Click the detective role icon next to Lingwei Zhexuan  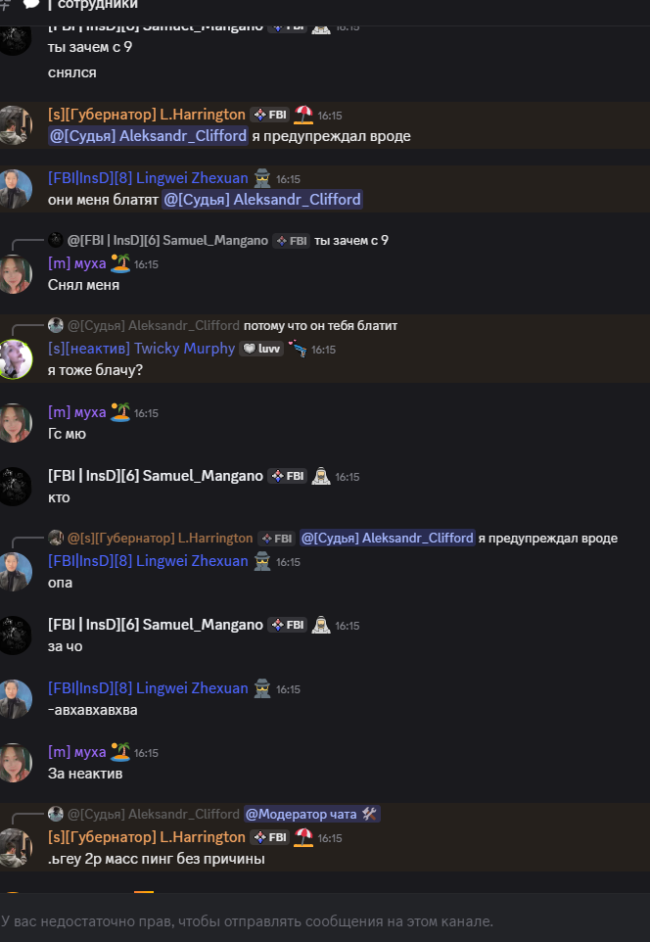pos(262,178)
